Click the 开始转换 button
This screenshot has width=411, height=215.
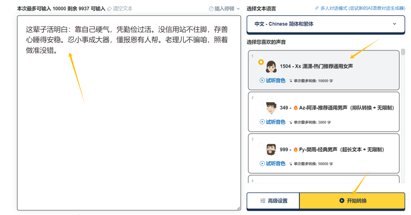[352, 201]
